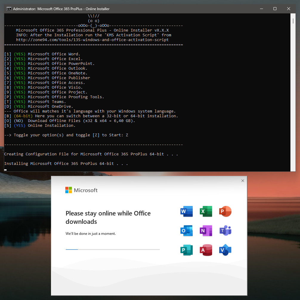Viewport: 300px width, 300px height.
Task: Click the Microsoft logo in installer dialog
Action: tap(81, 190)
